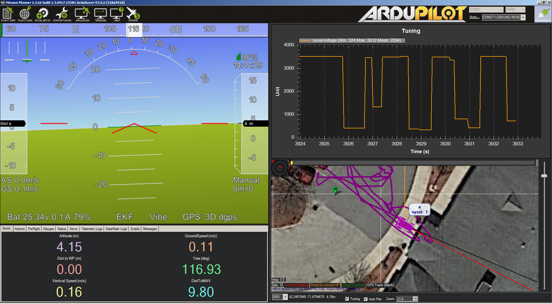The width and height of the screenshot is (552, 304).
Task: Switch to the DataFlash Logs tab
Action: click(116, 229)
